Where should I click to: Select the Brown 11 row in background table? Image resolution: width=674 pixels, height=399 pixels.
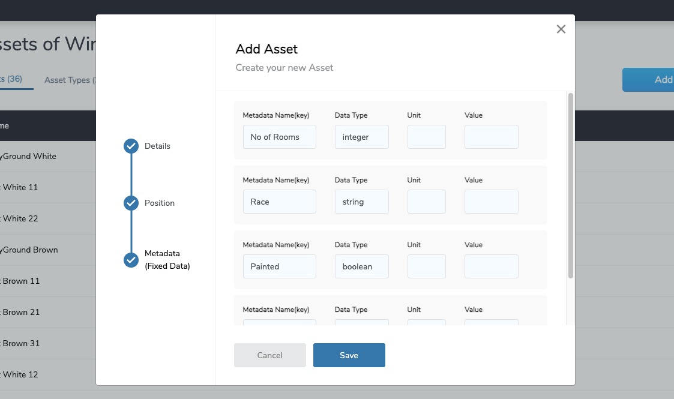pyautogui.click(x=47, y=281)
